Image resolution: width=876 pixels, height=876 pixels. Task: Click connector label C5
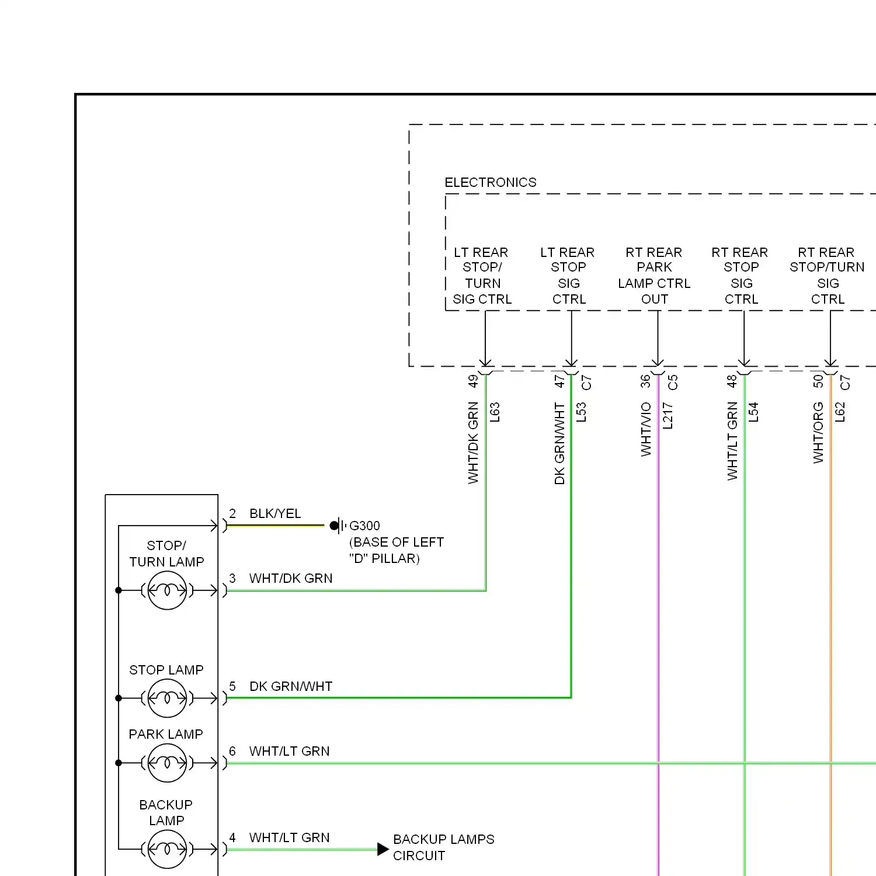coord(673,383)
